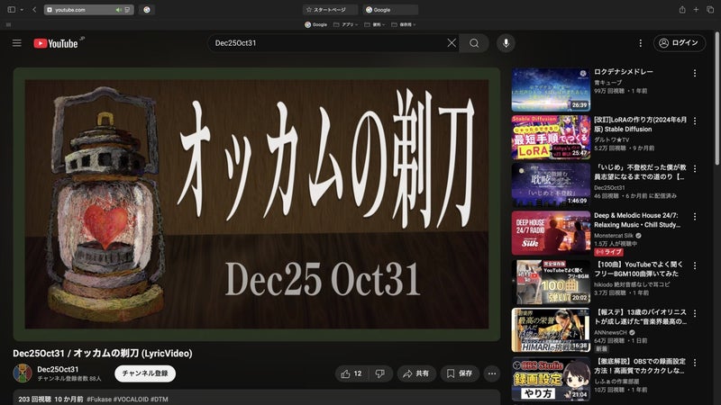Open more actions (three dots) under the video

tap(492, 373)
